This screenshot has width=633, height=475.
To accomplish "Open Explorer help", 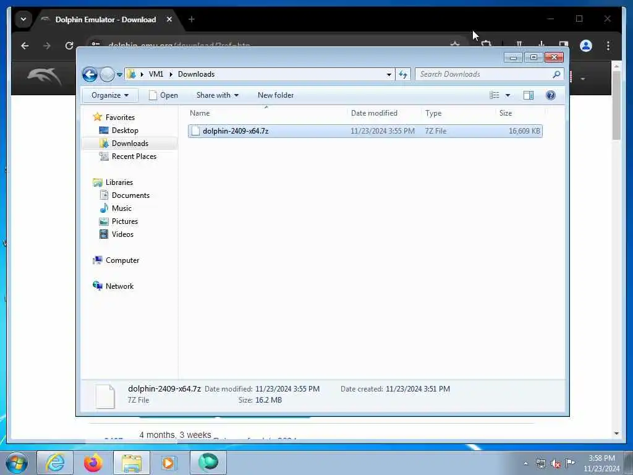I will pyautogui.click(x=551, y=95).
